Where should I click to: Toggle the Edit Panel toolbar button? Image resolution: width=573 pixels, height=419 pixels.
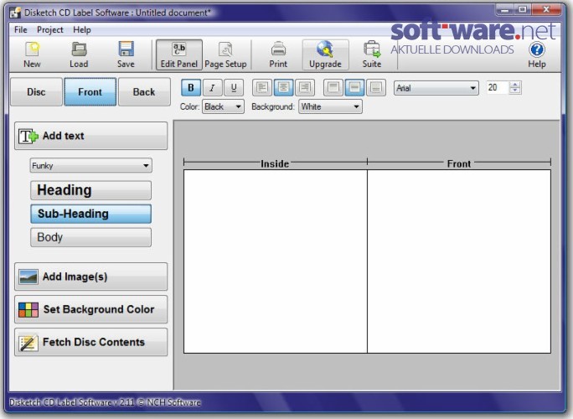tap(179, 54)
